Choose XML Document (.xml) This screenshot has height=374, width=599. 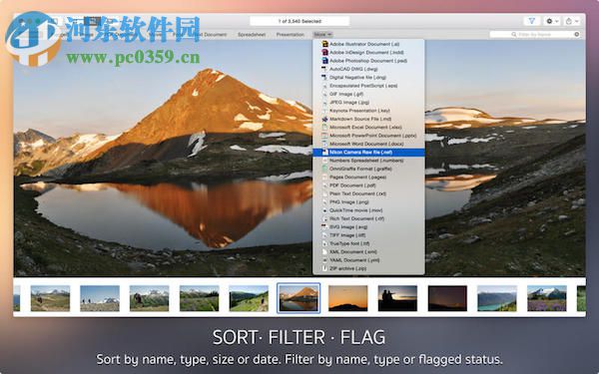(x=368, y=252)
